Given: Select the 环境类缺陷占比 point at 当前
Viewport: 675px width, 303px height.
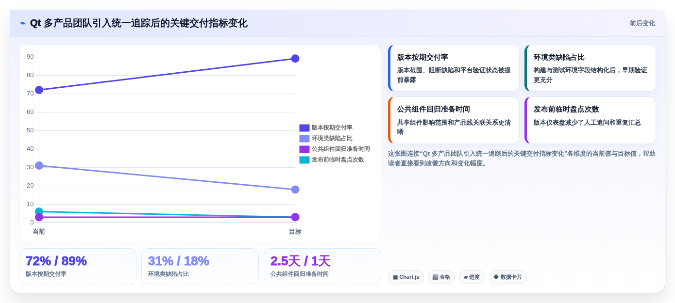Looking at the screenshot, I should point(39,165).
